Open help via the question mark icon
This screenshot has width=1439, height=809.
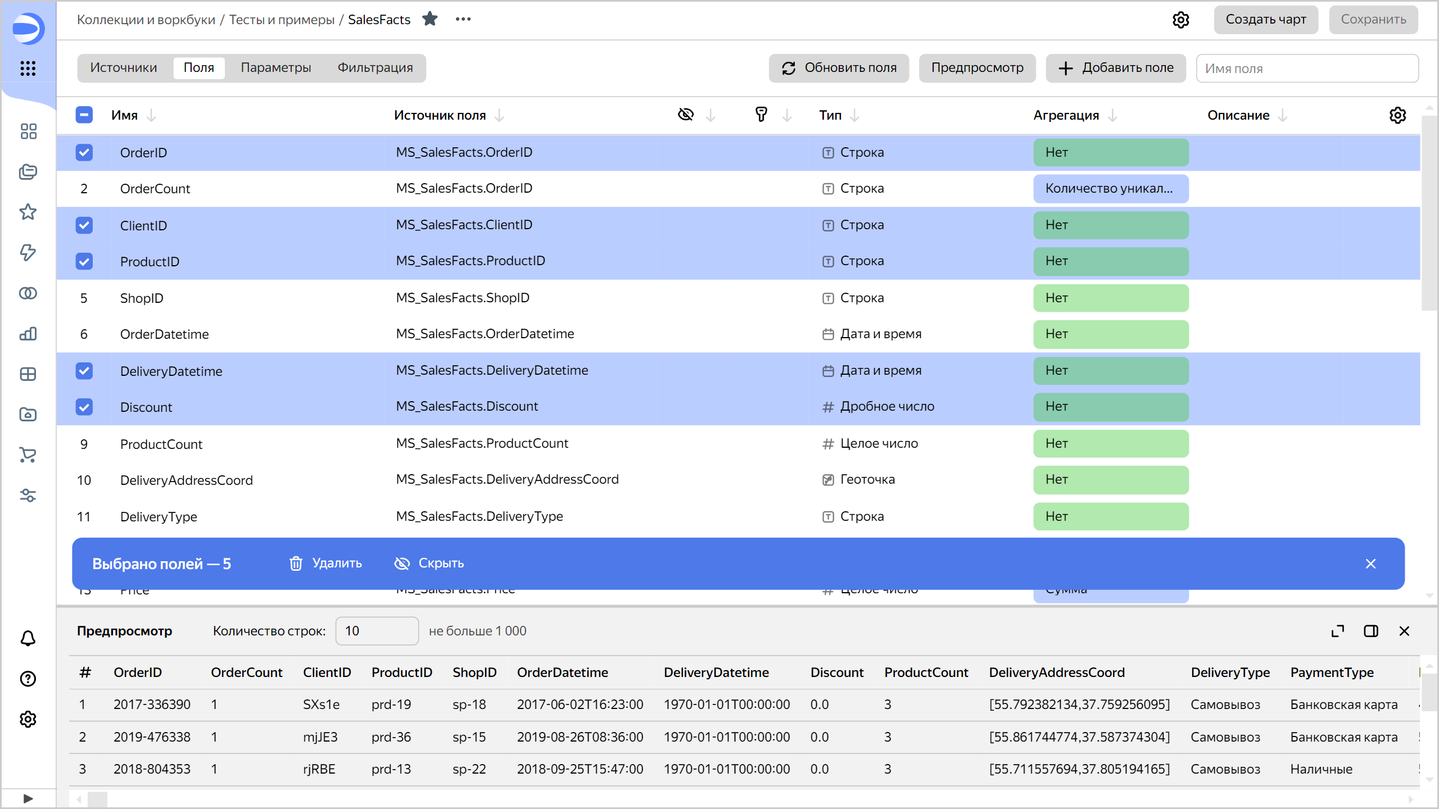point(28,679)
